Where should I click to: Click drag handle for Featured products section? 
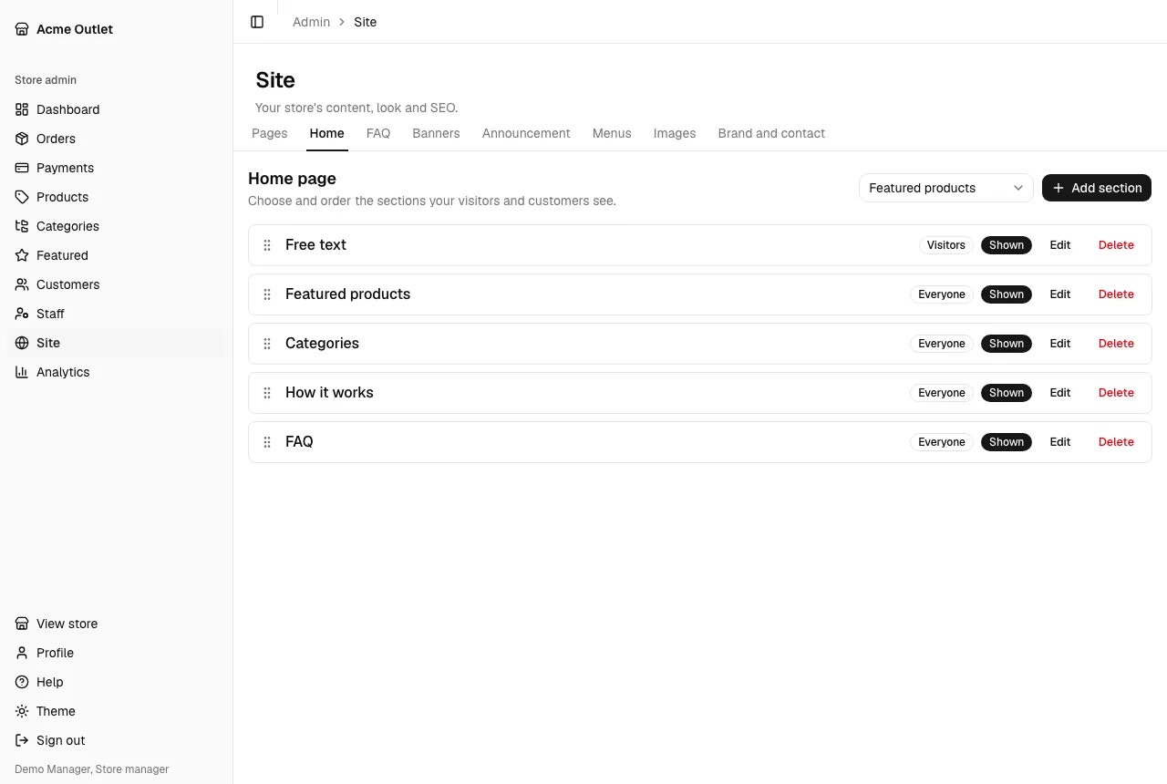point(267,294)
